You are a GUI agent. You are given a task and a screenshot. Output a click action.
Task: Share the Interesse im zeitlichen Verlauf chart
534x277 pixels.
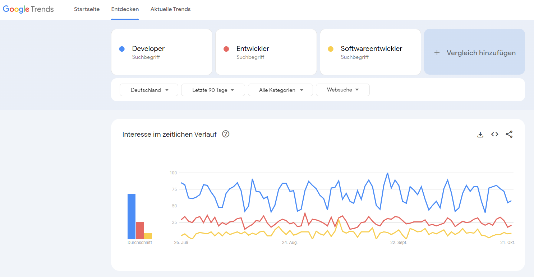click(x=509, y=134)
